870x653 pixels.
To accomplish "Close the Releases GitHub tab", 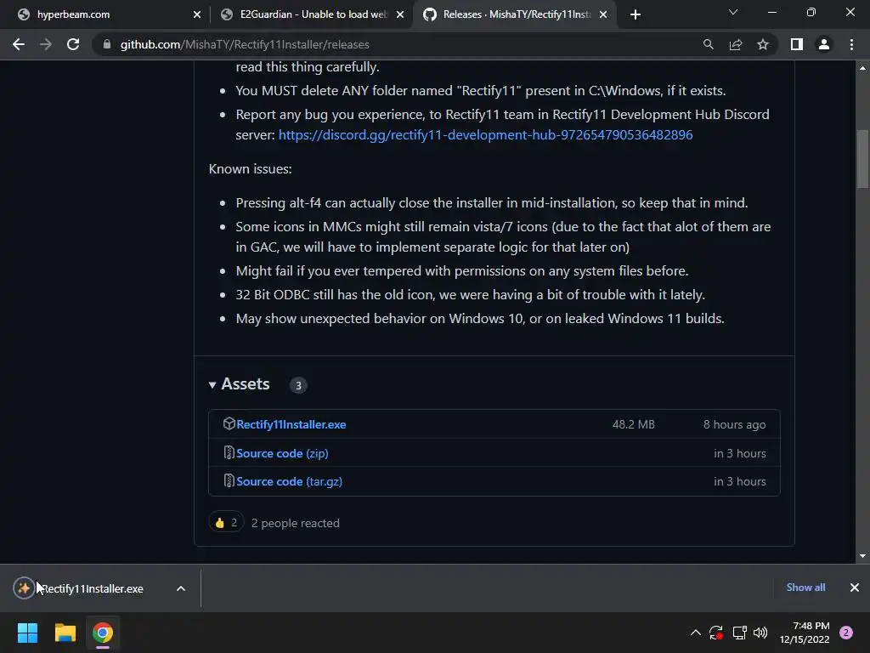I will pos(604,14).
